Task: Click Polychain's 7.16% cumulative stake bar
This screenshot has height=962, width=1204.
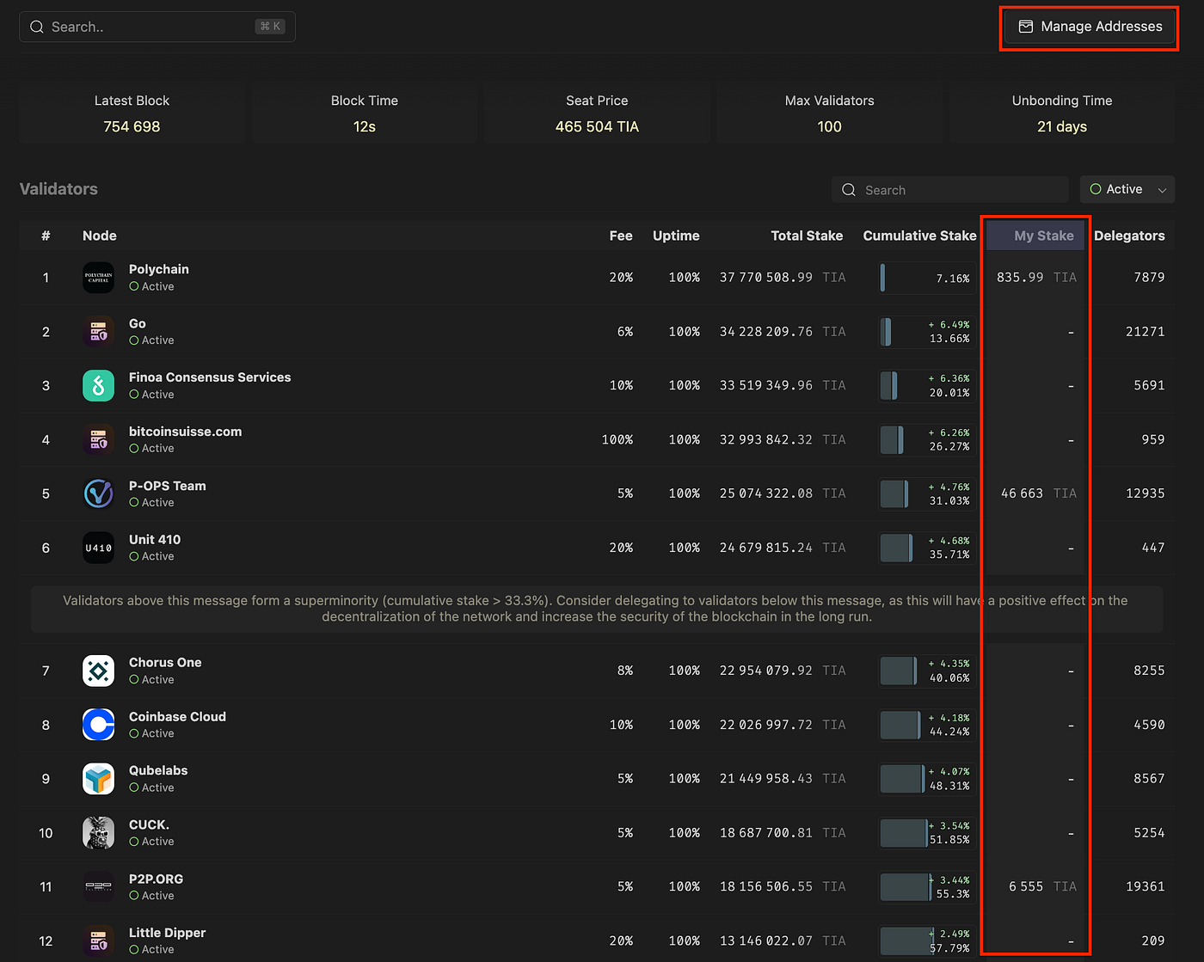Action: (926, 278)
